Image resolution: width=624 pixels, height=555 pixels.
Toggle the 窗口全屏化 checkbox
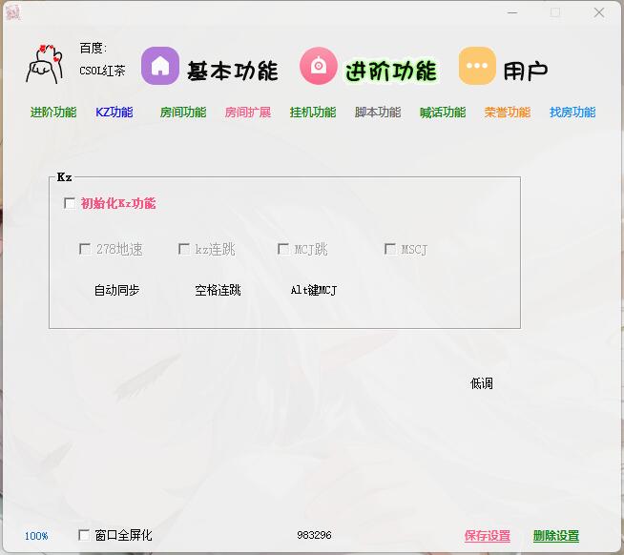click(84, 535)
